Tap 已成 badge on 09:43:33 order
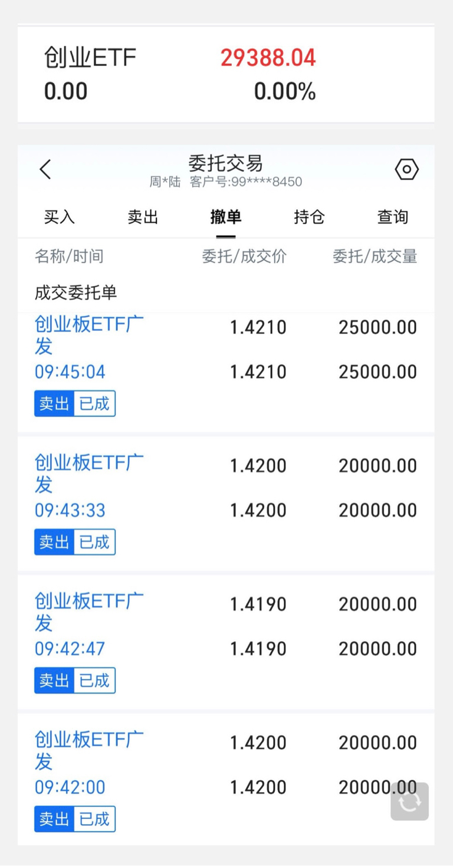 click(x=94, y=542)
